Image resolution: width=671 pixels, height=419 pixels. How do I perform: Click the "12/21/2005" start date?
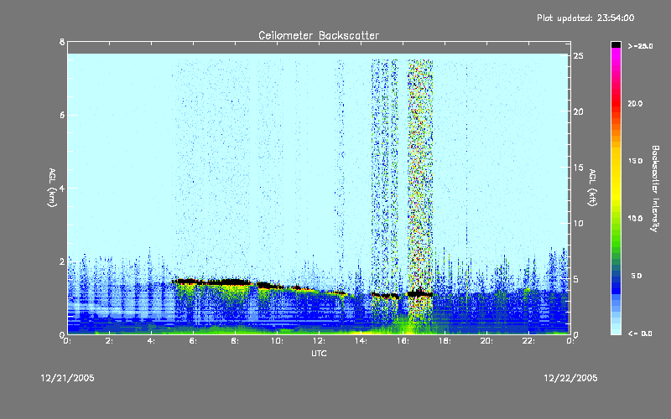pos(68,378)
